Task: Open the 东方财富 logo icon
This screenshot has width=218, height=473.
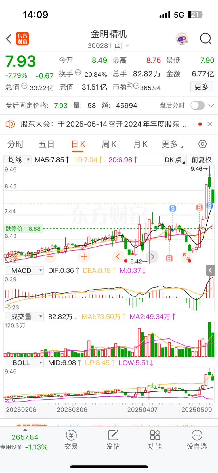Action: pos(22,39)
